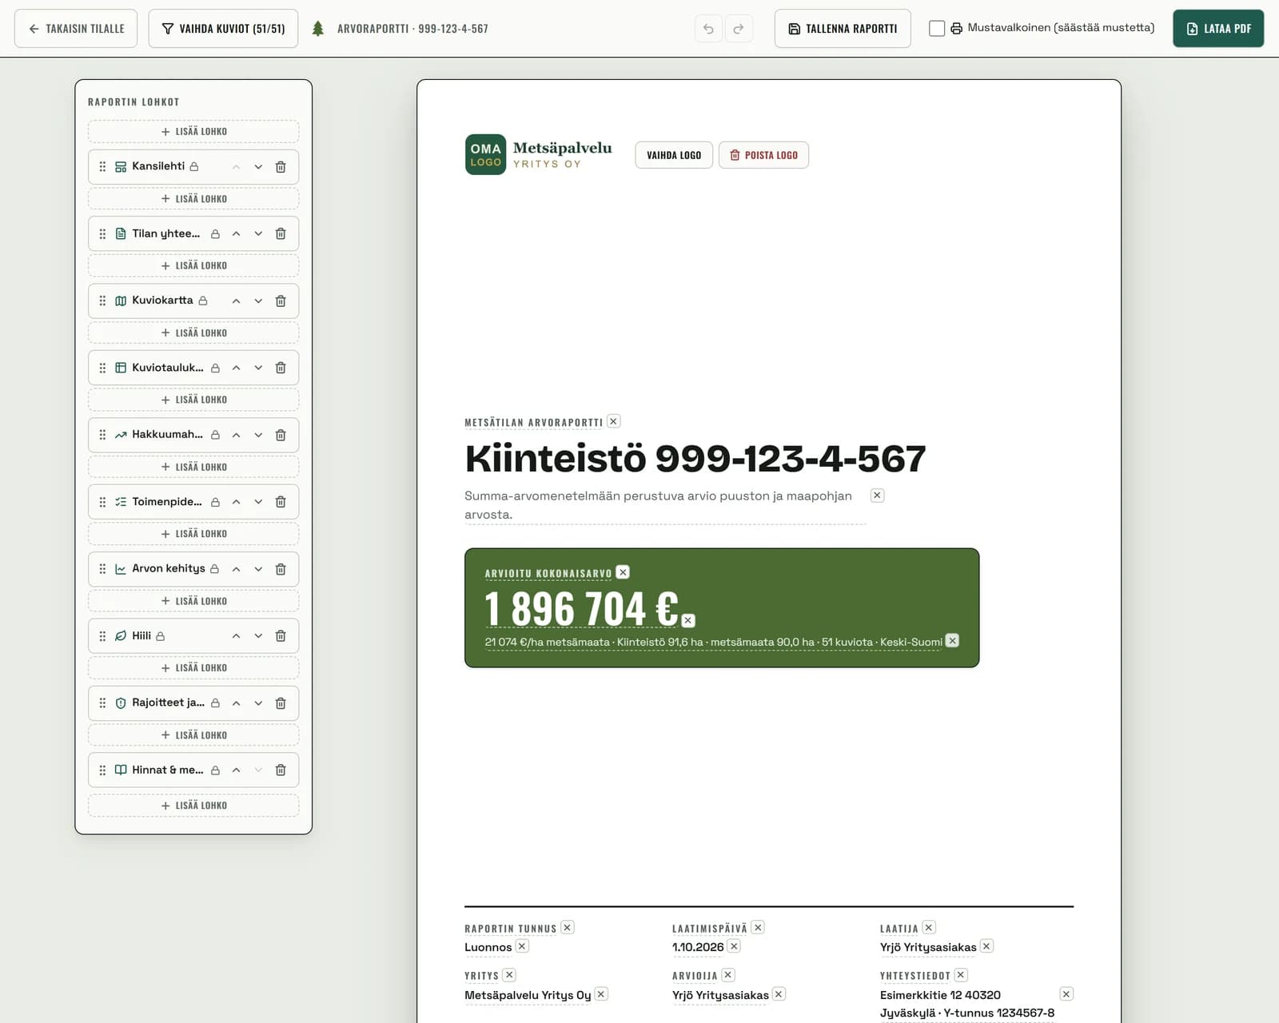The height and width of the screenshot is (1023, 1279).
Task: Remove the Luonnos report ID value
Action: click(x=522, y=946)
